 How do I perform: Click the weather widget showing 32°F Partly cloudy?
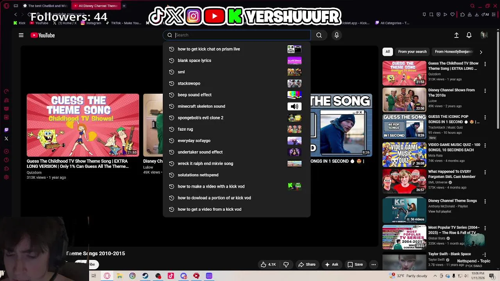point(408,276)
